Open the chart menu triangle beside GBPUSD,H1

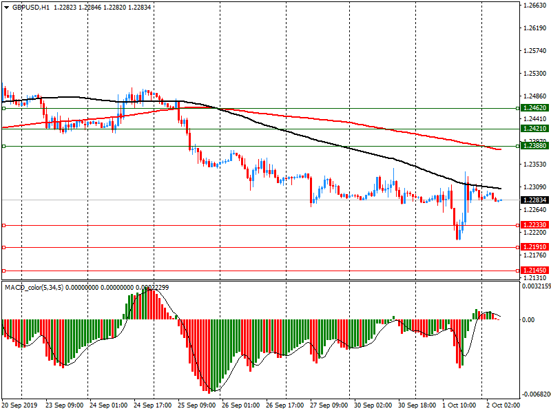click(x=6, y=8)
